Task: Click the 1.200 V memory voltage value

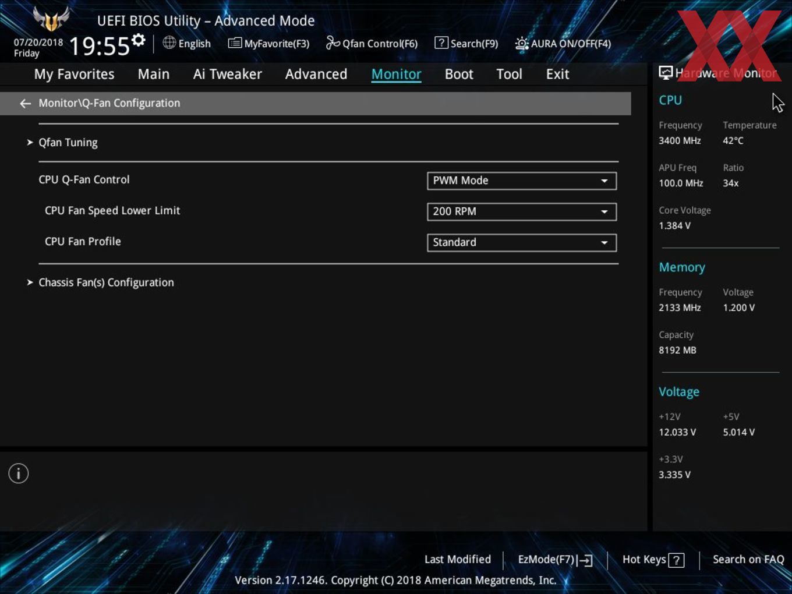Action: pos(739,307)
